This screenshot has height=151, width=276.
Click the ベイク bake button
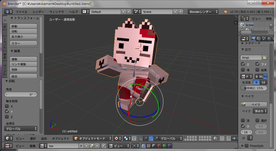(x=254, y=105)
